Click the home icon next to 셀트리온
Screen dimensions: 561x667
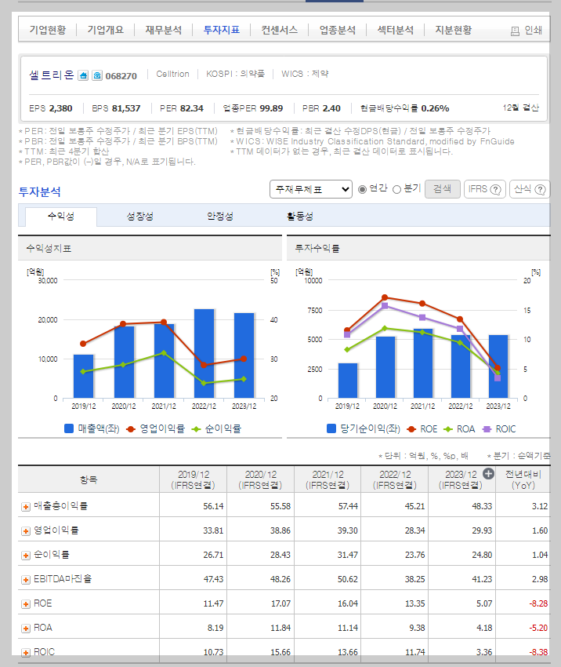(x=83, y=75)
